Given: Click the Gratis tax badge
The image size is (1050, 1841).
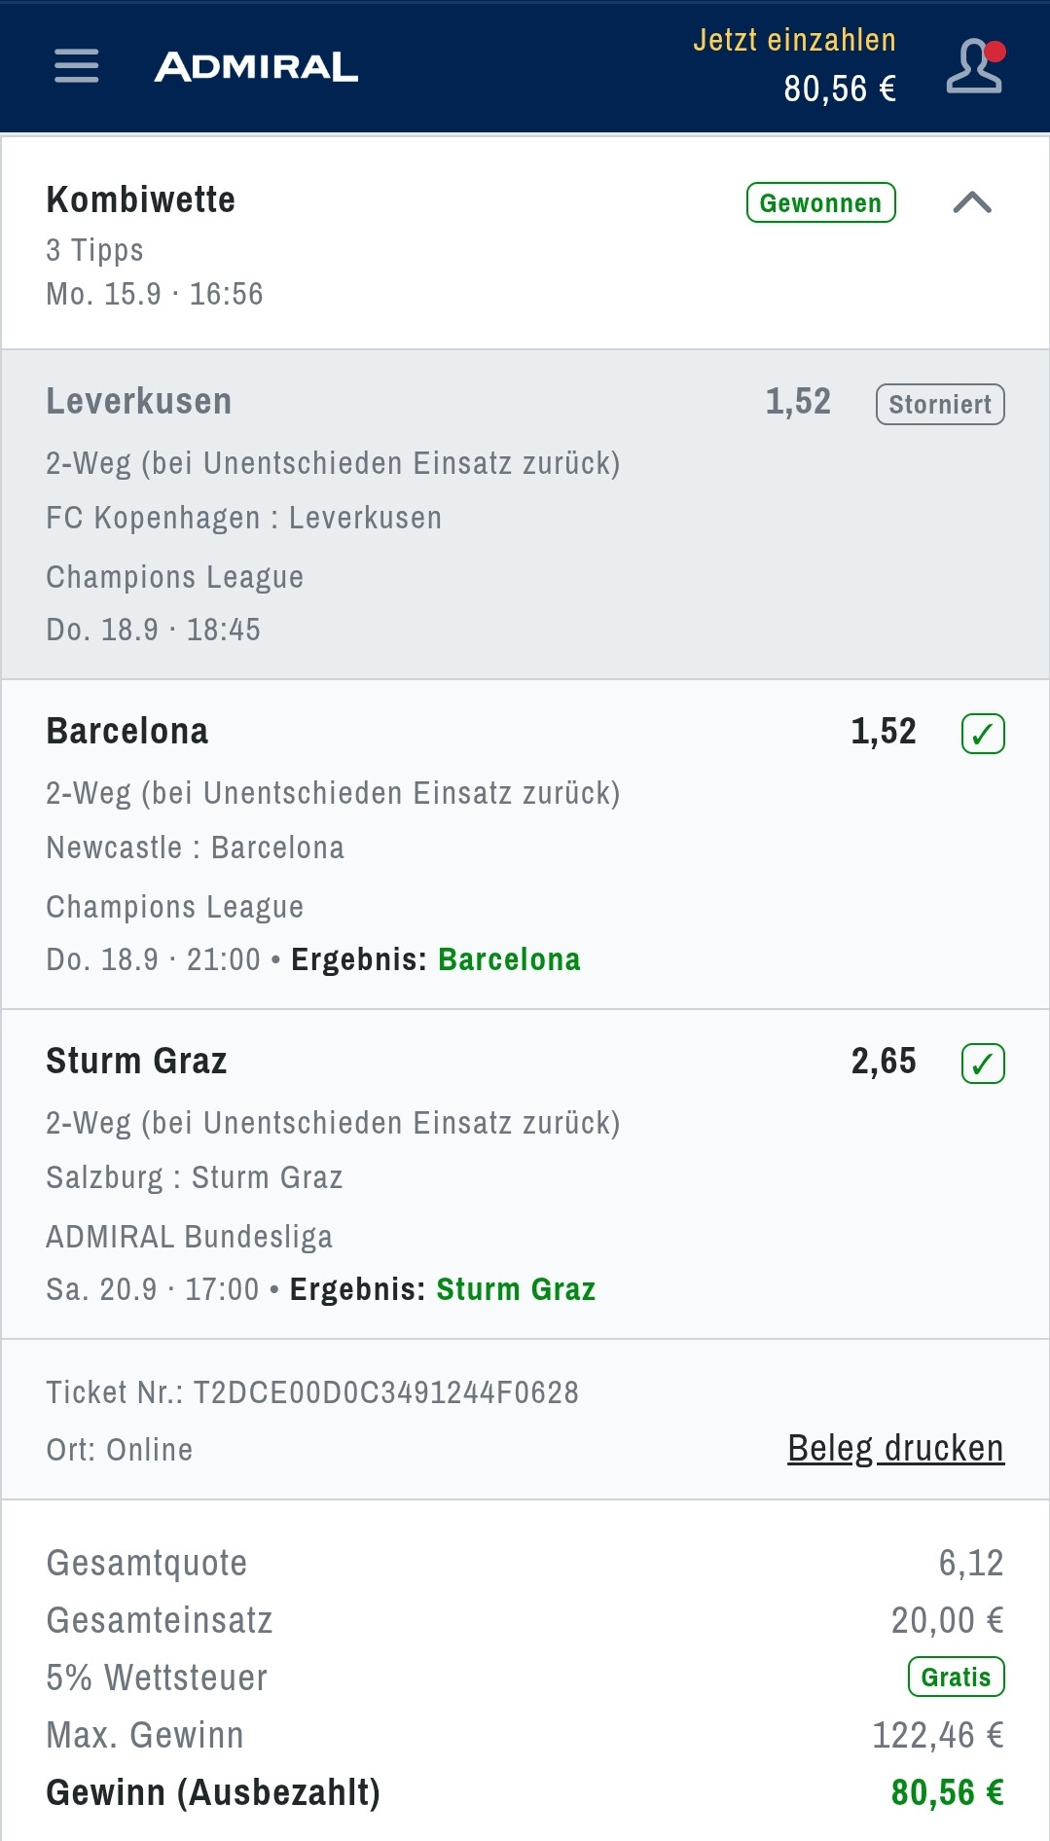Looking at the screenshot, I should [956, 1677].
